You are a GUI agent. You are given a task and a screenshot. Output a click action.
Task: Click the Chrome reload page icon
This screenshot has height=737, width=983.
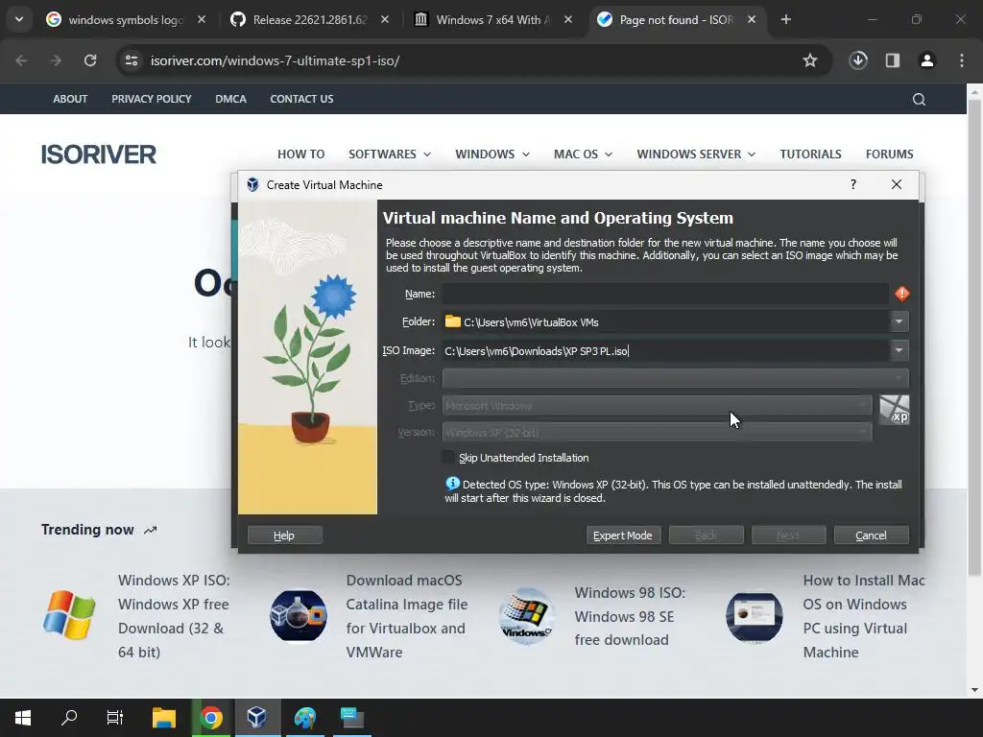90,60
